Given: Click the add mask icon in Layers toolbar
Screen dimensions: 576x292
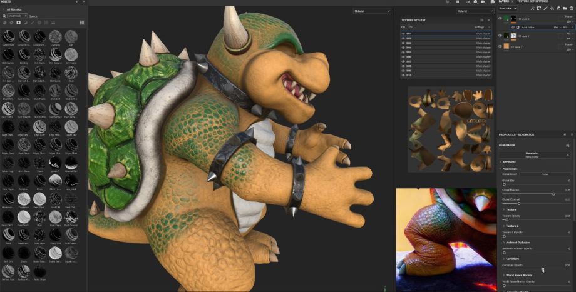Looking at the screenshot, I should click(540, 8).
